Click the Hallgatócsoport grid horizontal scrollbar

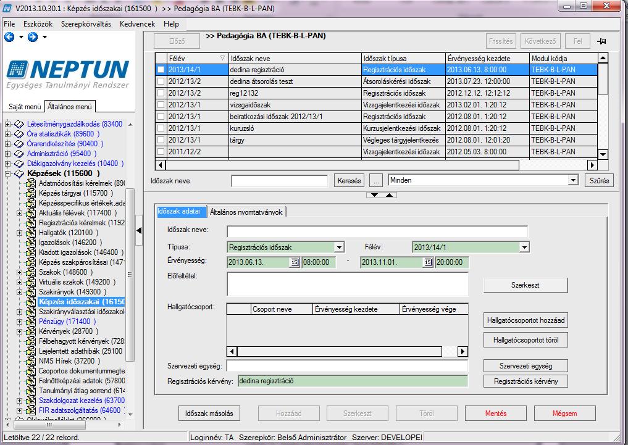[x=340, y=351]
